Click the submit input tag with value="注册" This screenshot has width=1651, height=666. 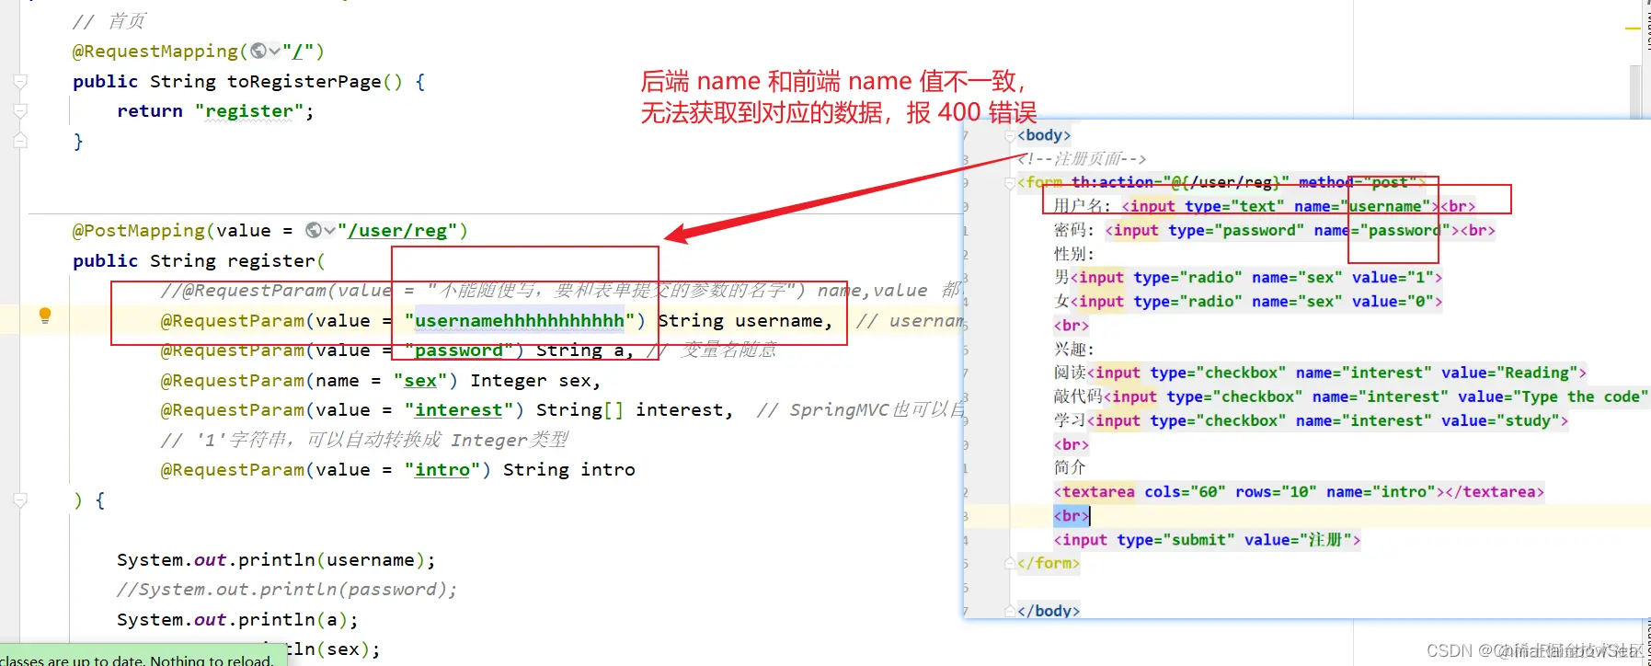pos(1207,540)
